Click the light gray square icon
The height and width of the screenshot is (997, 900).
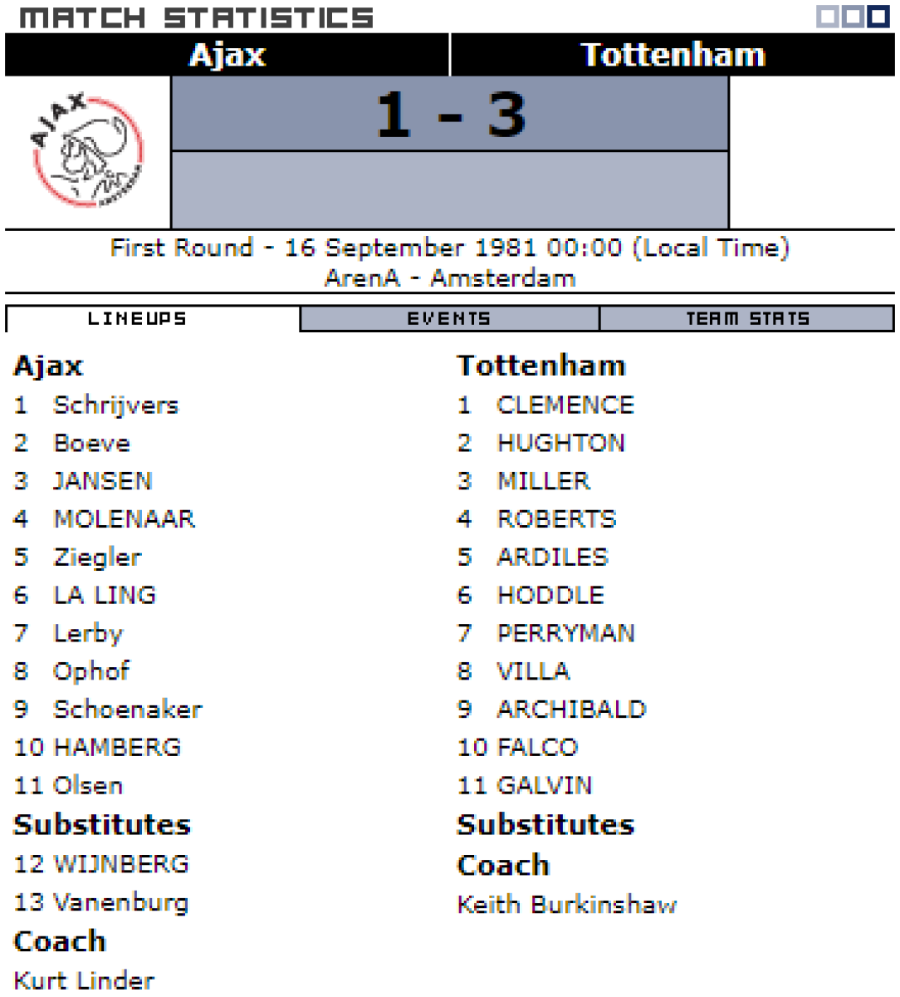pyautogui.click(x=828, y=17)
